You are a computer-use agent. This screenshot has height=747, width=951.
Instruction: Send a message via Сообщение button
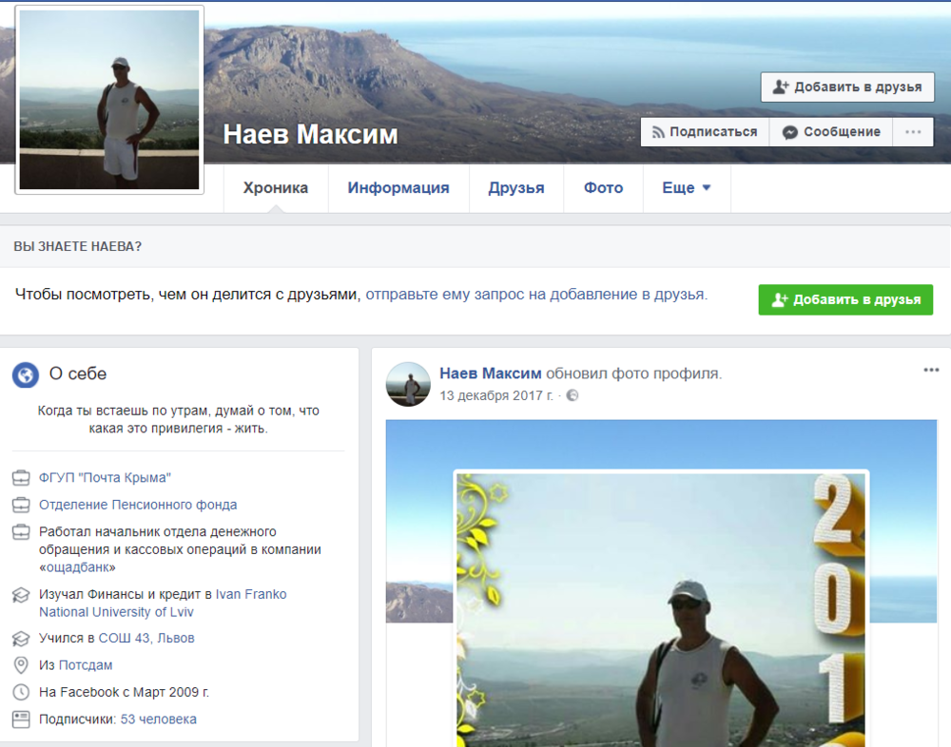click(831, 132)
